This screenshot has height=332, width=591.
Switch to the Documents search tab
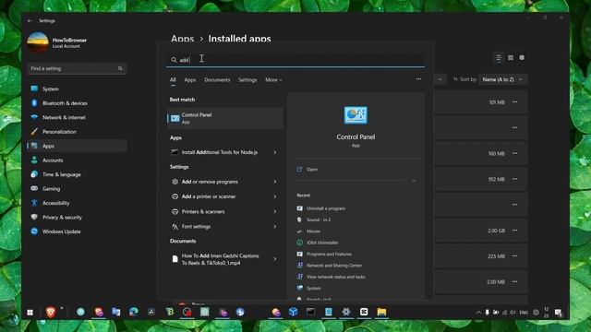(x=217, y=80)
